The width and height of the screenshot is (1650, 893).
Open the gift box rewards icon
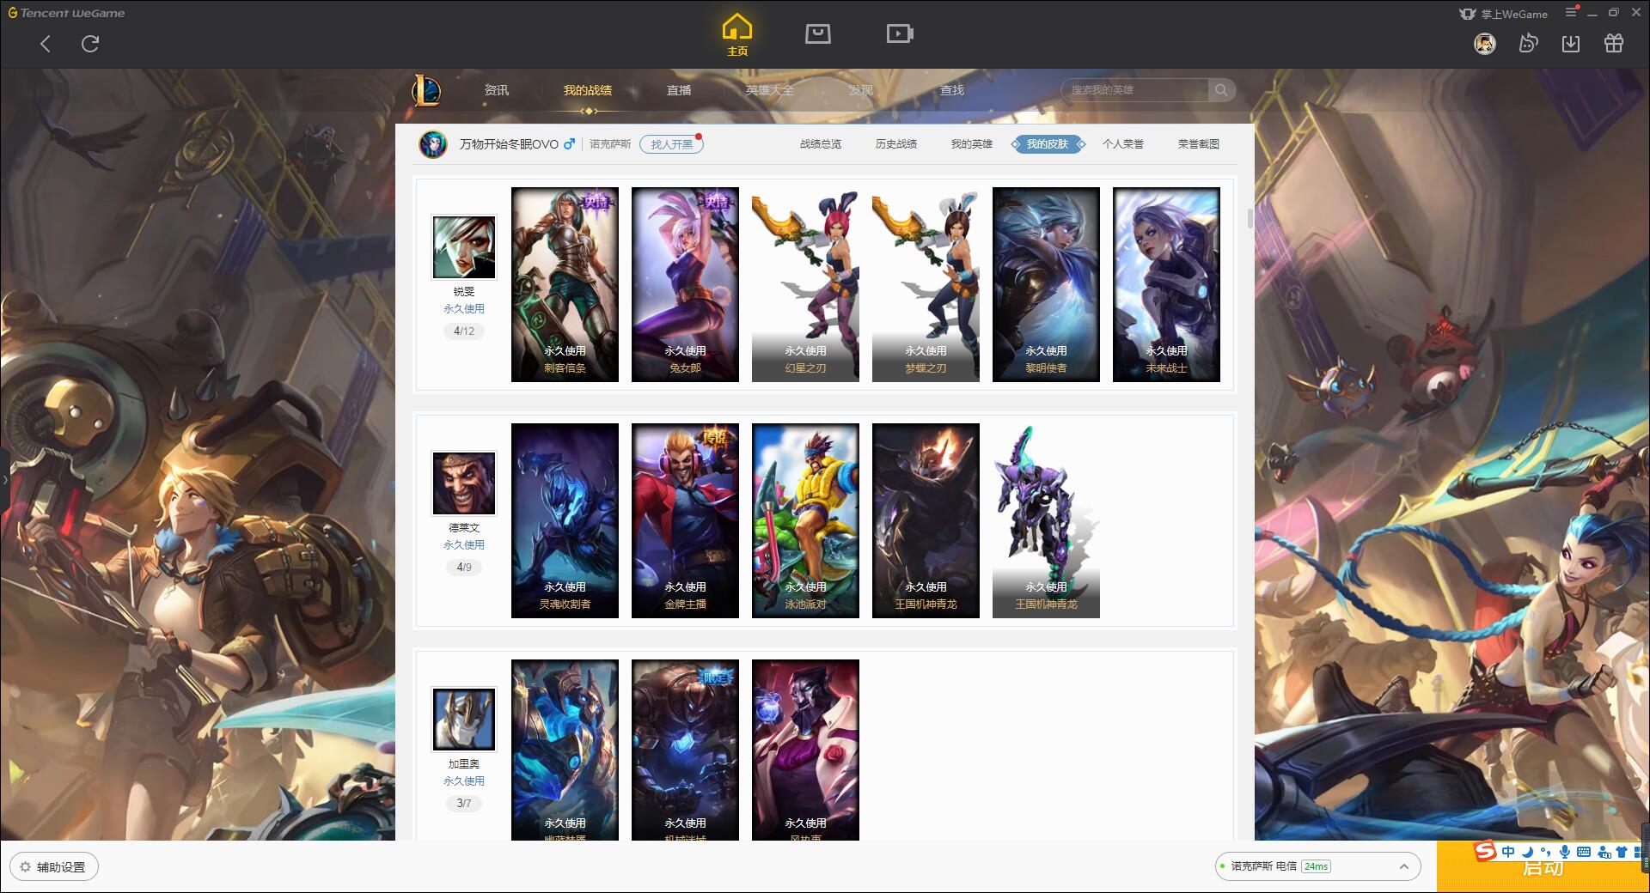tap(1614, 44)
